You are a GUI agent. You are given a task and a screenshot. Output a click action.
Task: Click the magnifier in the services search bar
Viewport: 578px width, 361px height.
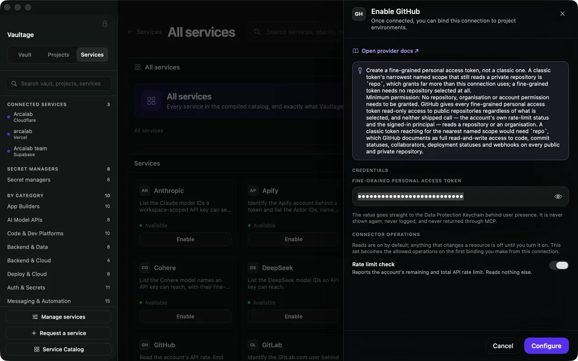pyautogui.click(x=257, y=32)
